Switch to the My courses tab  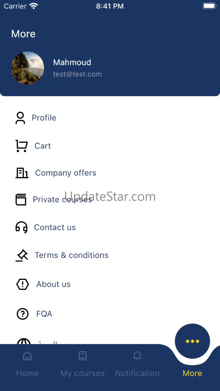tap(82, 364)
